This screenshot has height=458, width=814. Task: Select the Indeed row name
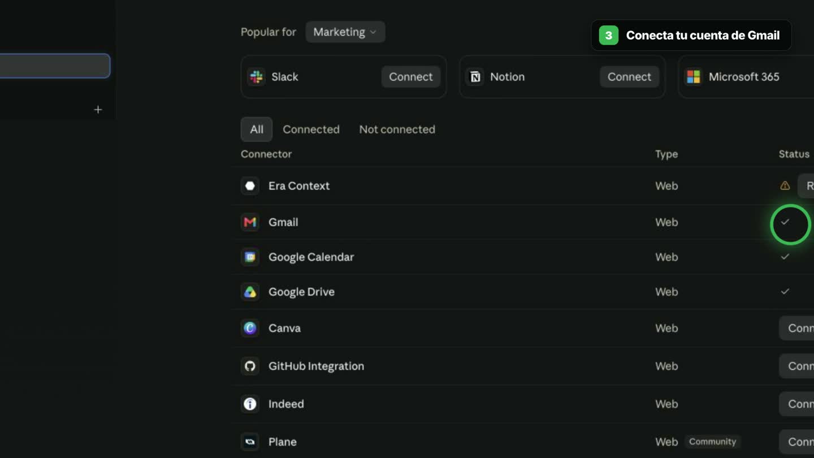click(x=286, y=404)
